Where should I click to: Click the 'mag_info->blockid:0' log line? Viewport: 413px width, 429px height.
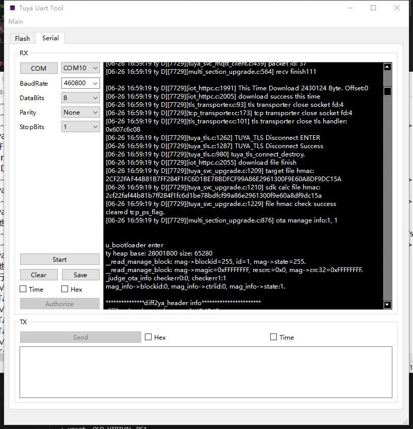195,287
